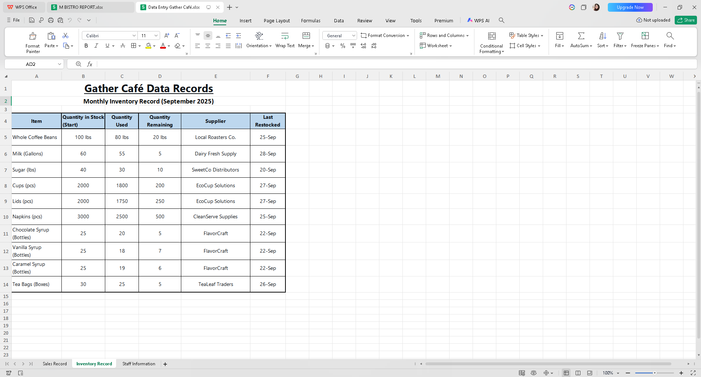Viewport: 701px width, 377px height.
Task: Decrease font size with the A- icon
Action: pos(177,35)
